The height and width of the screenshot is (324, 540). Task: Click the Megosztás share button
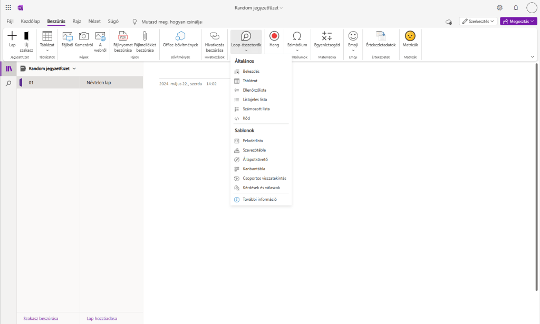pos(518,22)
